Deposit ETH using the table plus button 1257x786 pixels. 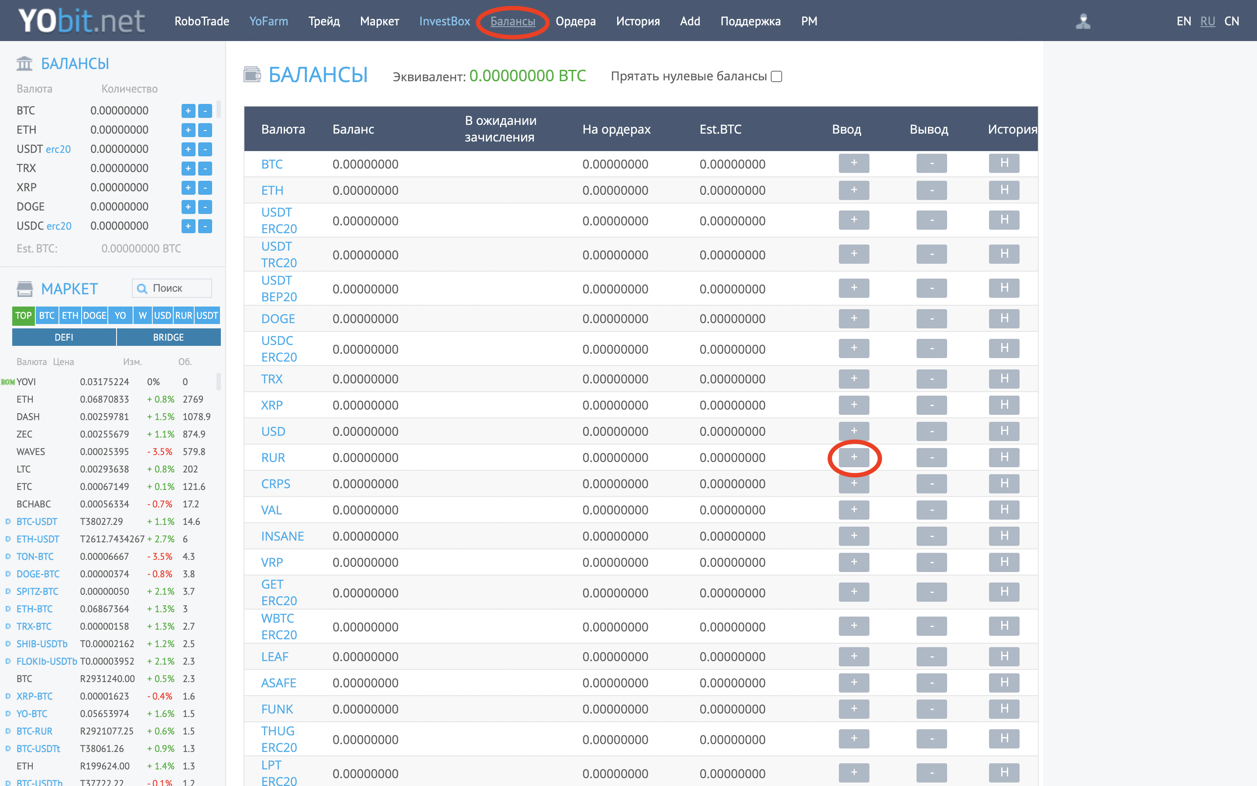point(853,190)
